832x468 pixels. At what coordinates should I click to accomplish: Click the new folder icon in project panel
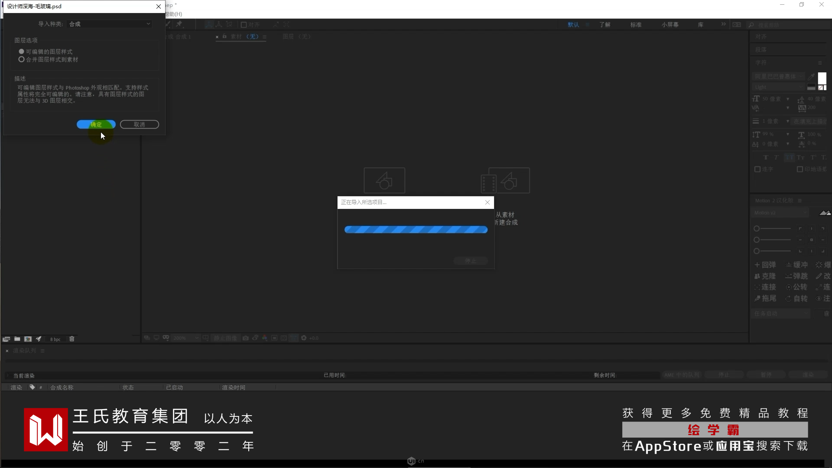17,339
